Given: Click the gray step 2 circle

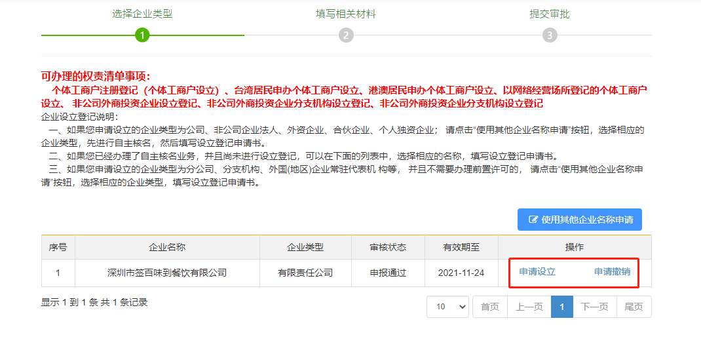Looking at the screenshot, I should (346, 35).
